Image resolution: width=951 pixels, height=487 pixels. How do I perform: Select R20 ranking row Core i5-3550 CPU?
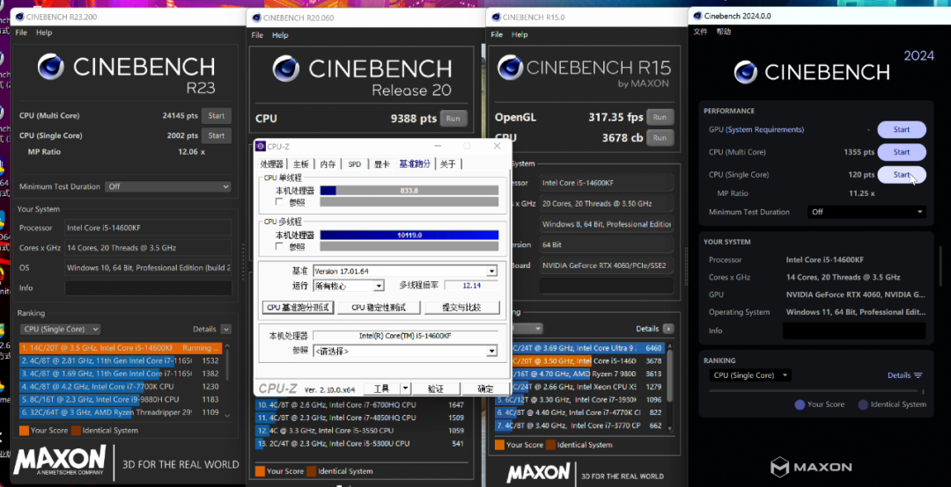(x=361, y=431)
